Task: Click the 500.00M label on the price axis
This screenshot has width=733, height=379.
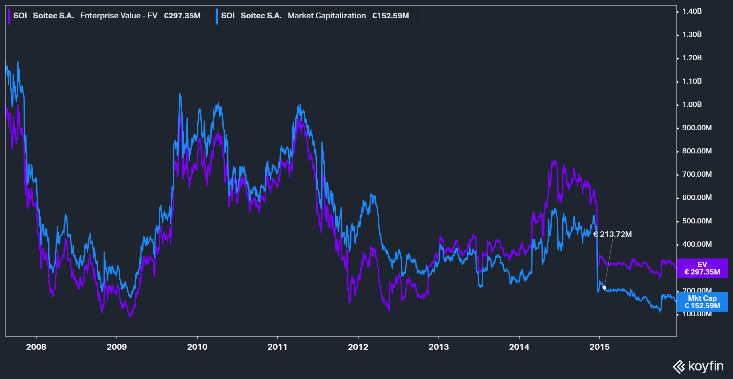Action: click(x=697, y=221)
